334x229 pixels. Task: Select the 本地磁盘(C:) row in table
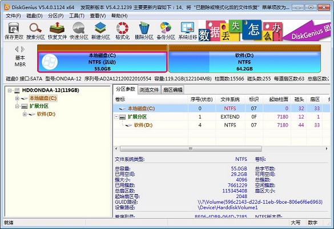tap(222, 109)
